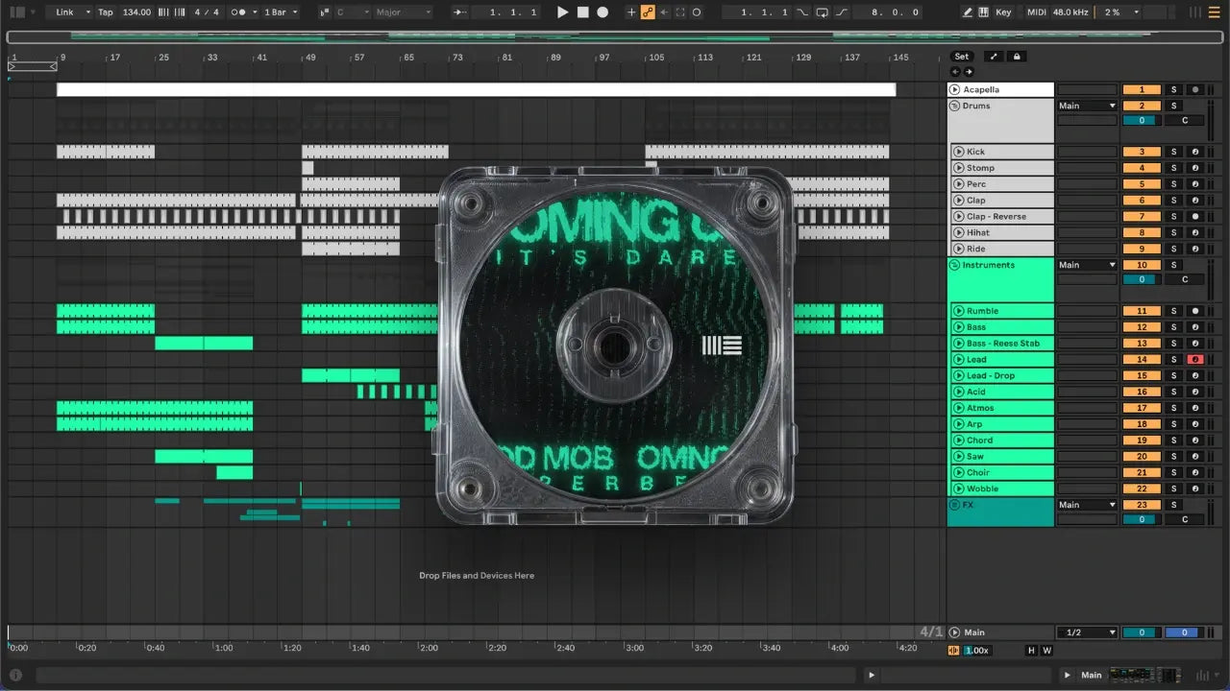Toggle the Key map mode button
This screenshot has width=1230, height=691.
(x=1004, y=12)
